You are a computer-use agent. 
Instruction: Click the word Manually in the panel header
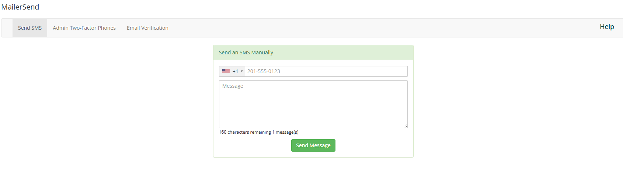pyautogui.click(x=262, y=53)
